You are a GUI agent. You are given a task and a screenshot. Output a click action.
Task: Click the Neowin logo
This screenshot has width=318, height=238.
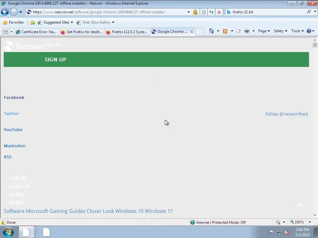(x=24, y=46)
